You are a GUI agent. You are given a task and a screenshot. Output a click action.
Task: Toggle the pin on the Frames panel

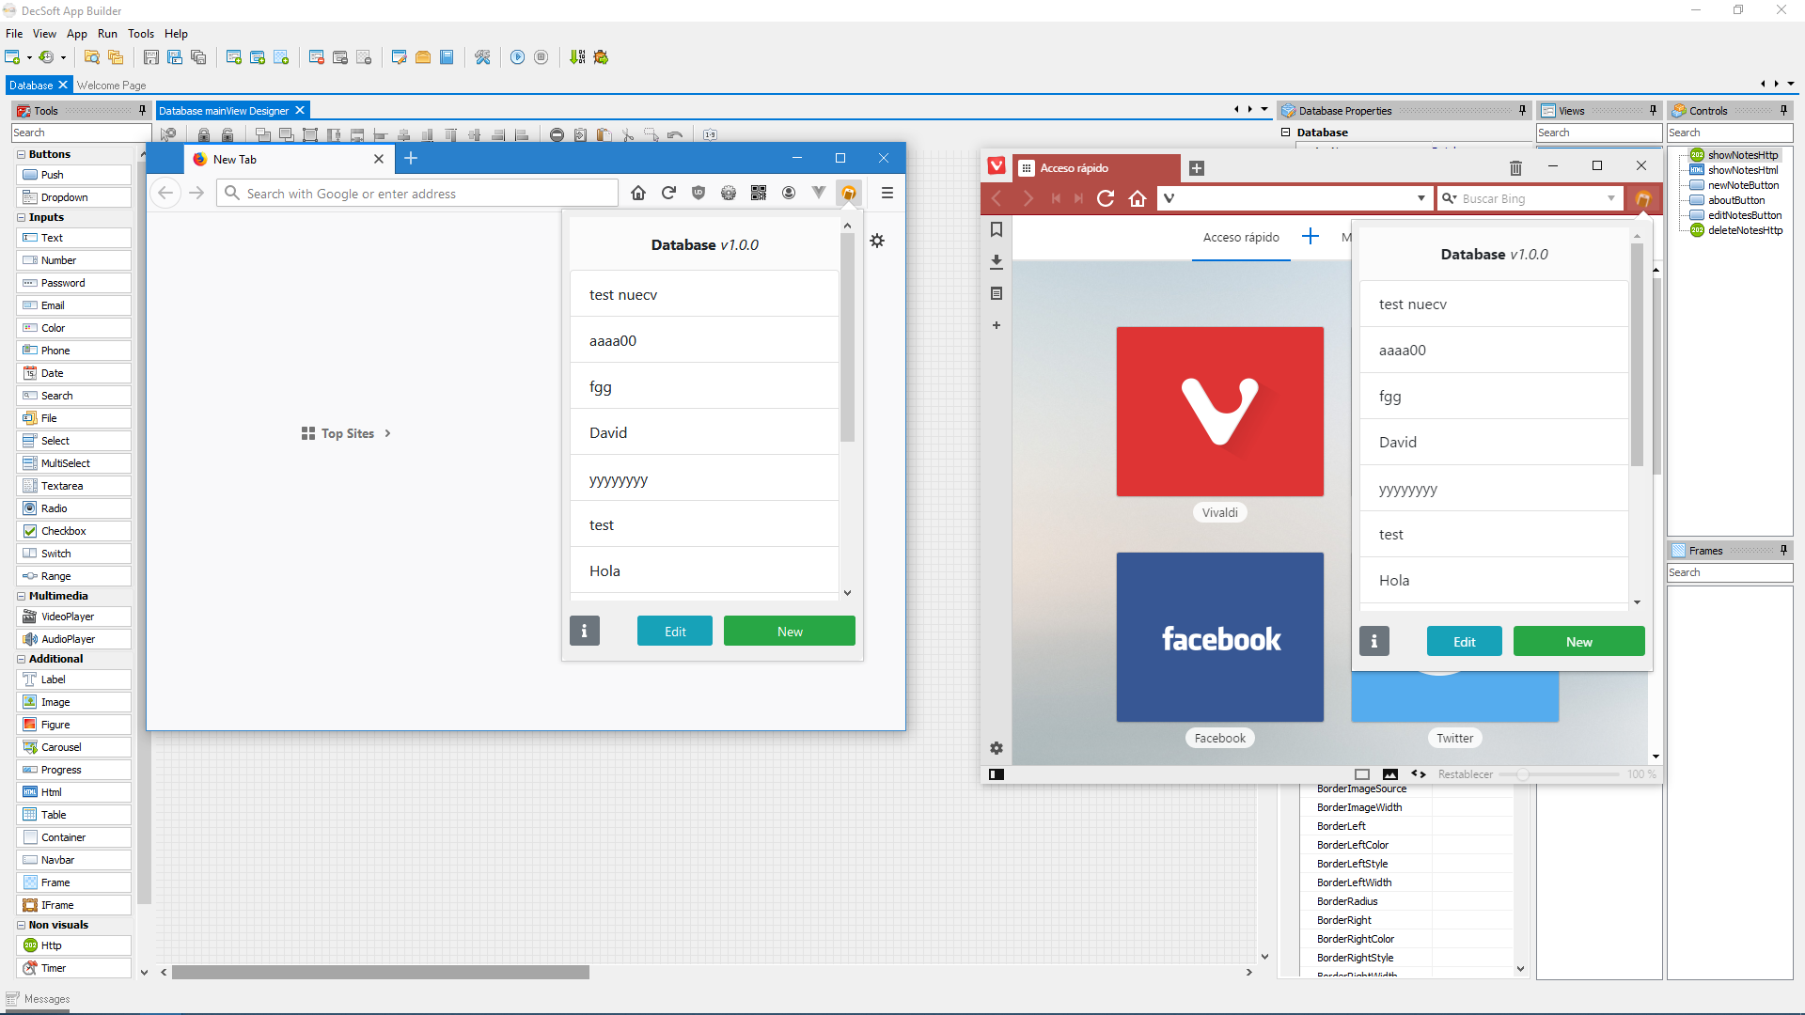(1784, 550)
